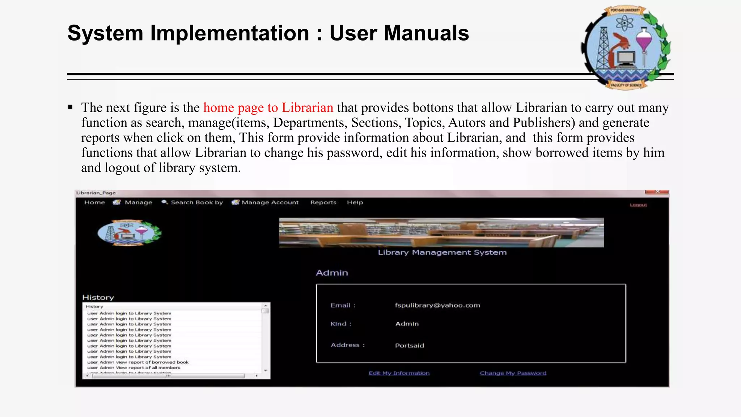Click the History horizontal scrollbar thumb
741x417 pixels.
tap(168, 376)
